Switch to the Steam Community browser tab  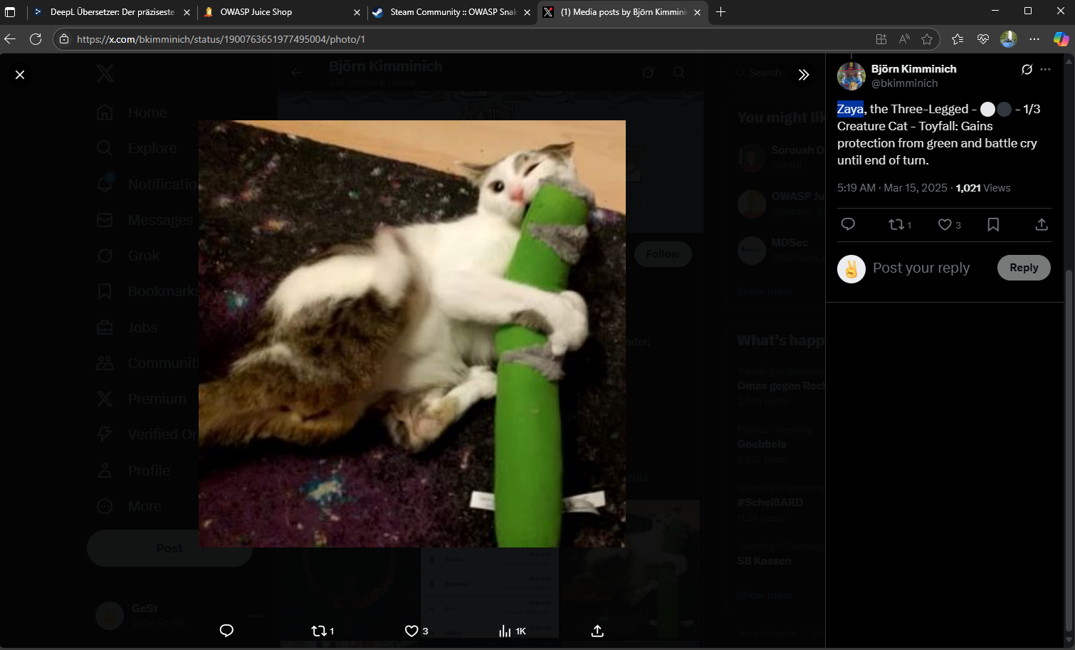(x=449, y=12)
